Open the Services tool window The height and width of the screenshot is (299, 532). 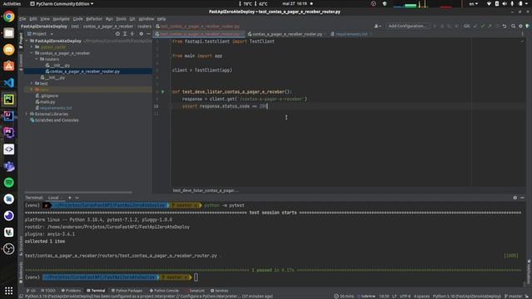pos(219,291)
